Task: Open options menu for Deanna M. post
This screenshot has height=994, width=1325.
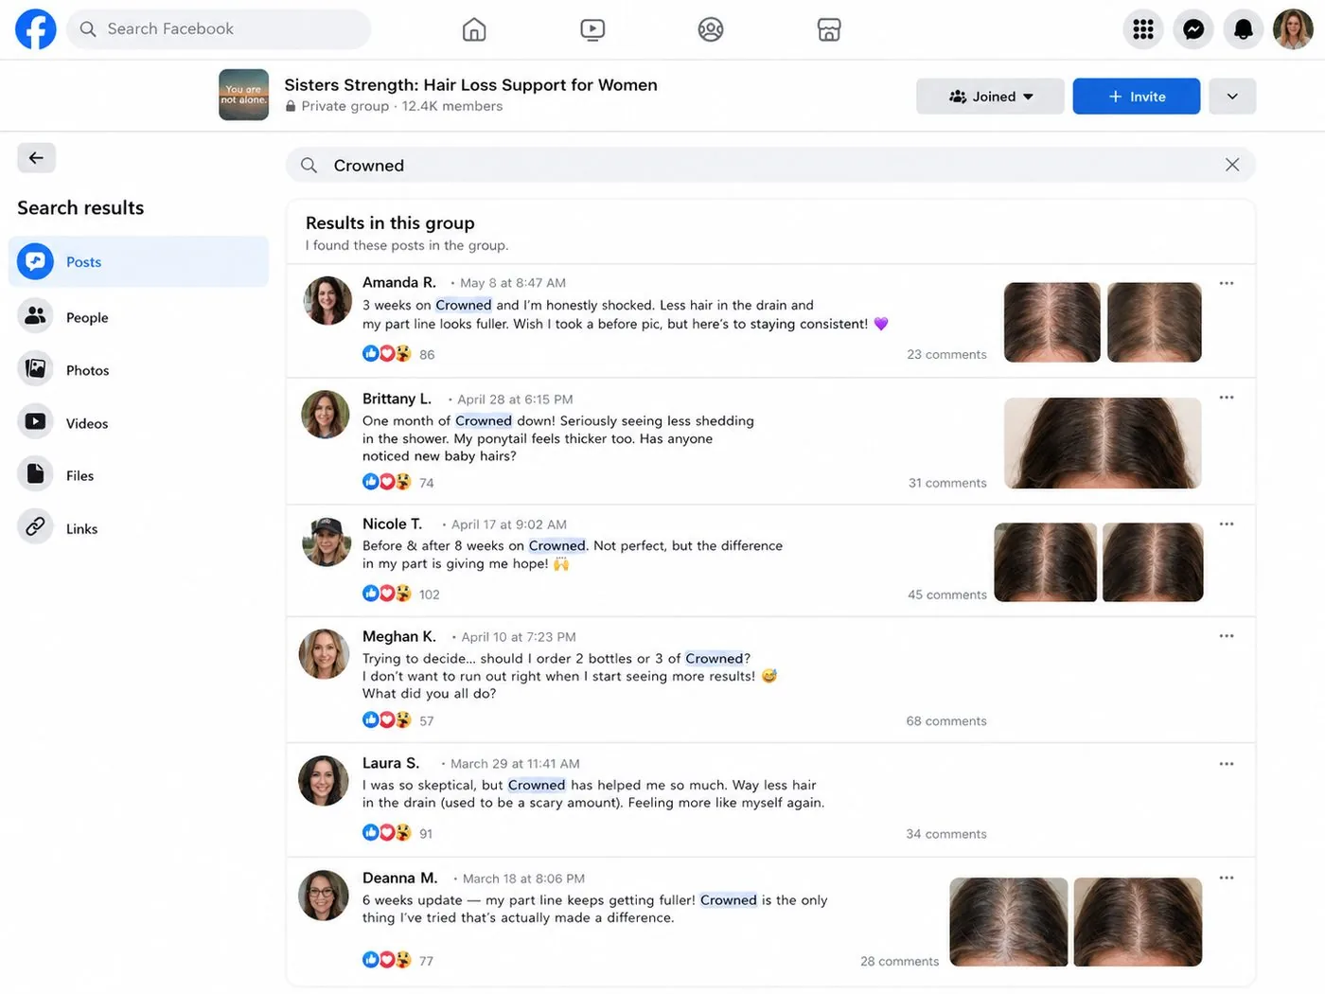Action: [1227, 878]
